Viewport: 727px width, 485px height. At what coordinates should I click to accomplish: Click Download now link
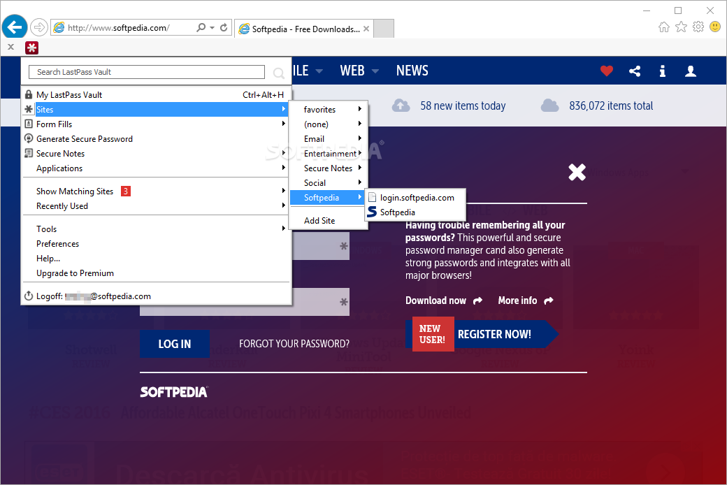point(436,301)
